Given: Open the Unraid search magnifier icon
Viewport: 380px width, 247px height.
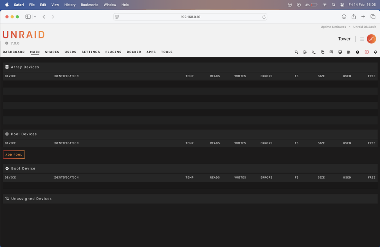Looking at the screenshot, I should (x=296, y=52).
